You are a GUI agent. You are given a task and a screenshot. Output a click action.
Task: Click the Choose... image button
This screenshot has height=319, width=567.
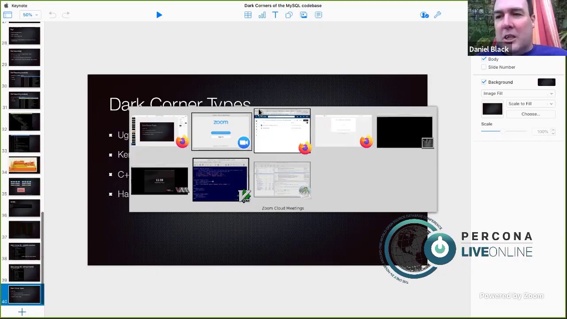click(531, 114)
